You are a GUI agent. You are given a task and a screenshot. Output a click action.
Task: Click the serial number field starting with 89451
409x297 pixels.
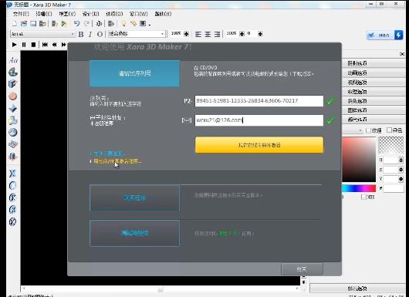(x=259, y=101)
